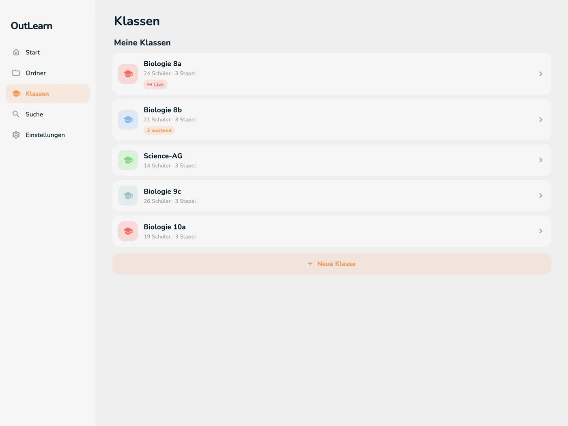Click the Ordner folder icon

pyautogui.click(x=16, y=73)
